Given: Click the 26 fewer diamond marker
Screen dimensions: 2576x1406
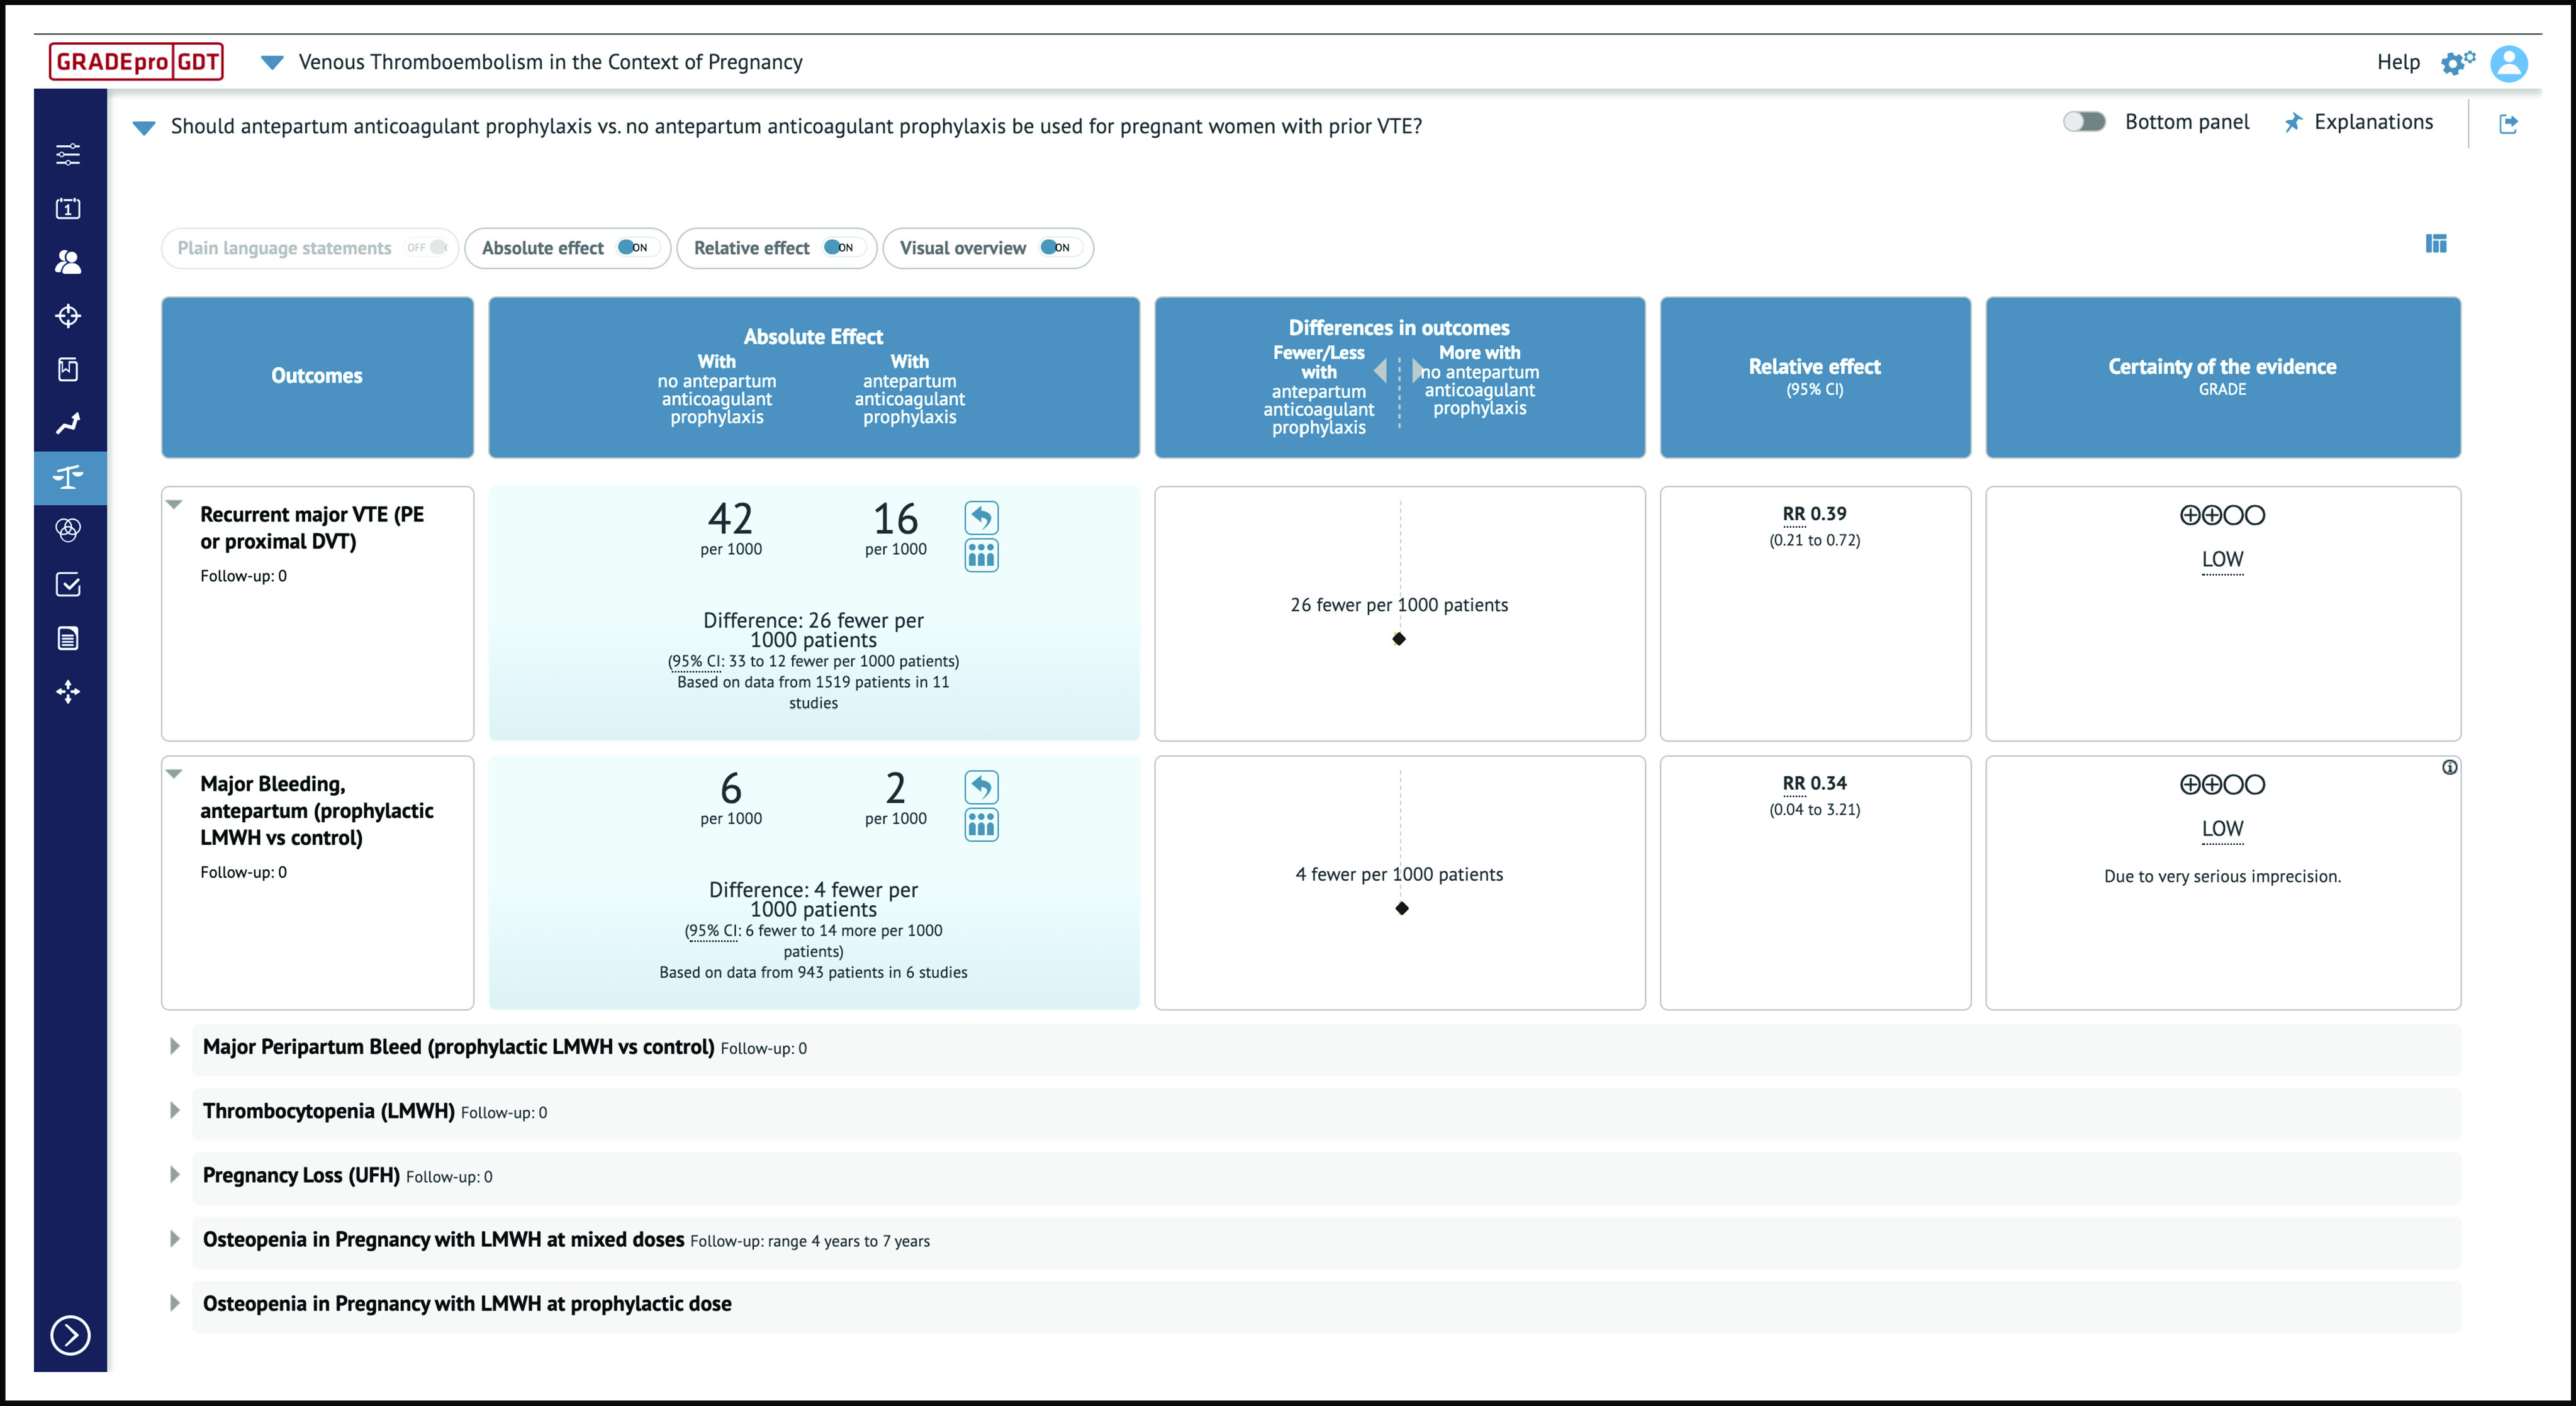Looking at the screenshot, I should [1399, 639].
